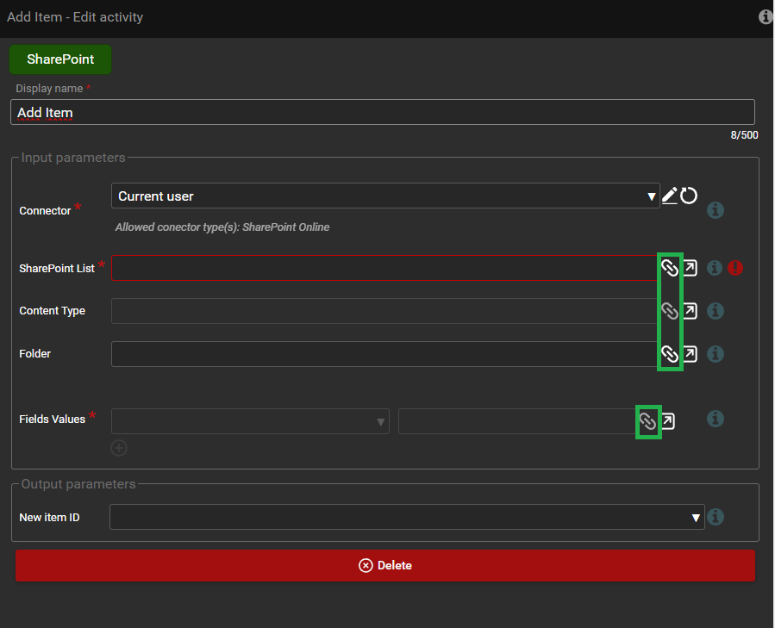This screenshot has height=628, width=775.
Task: Click the pencil edit icon next to Connector
Action: (x=669, y=196)
